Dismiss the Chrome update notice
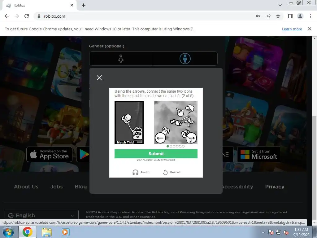This screenshot has height=238, width=317. point(310,29)
